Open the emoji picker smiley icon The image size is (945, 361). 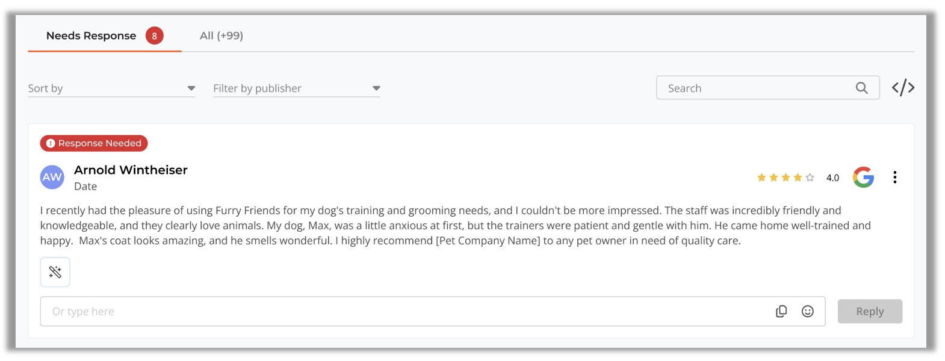808,311
